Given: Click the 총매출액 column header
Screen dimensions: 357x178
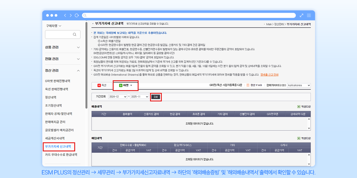Looking at the screenshot, I should click(x=128, y=114).
